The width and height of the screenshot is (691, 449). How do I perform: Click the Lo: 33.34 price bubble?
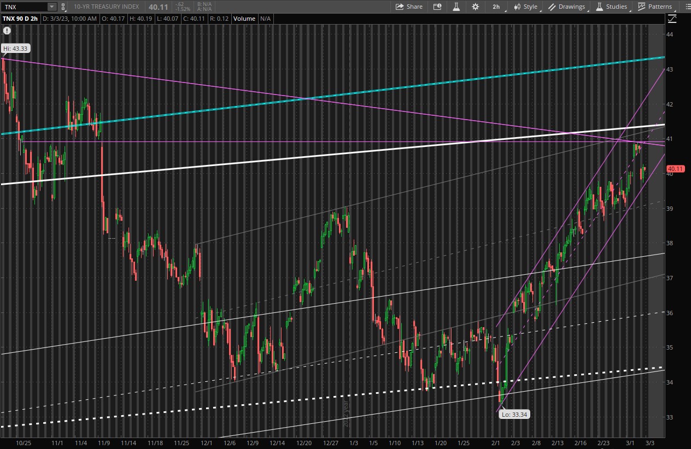[514, 415]
